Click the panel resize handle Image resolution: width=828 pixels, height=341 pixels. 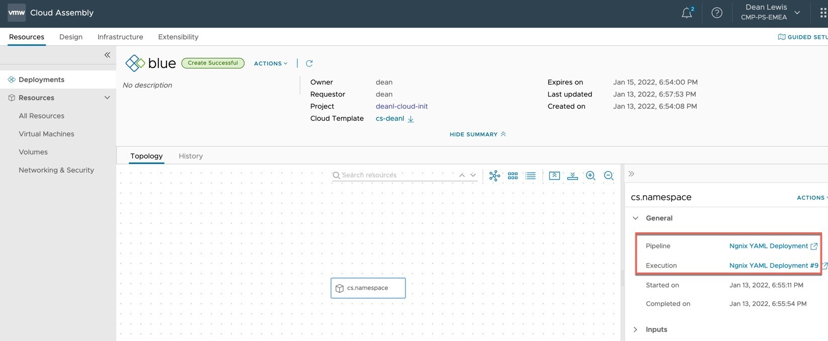(x=622, y=279)
